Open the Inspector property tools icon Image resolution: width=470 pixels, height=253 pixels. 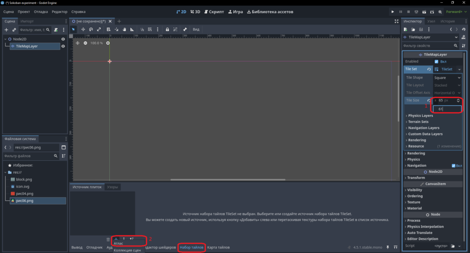(x=464, y=45)
